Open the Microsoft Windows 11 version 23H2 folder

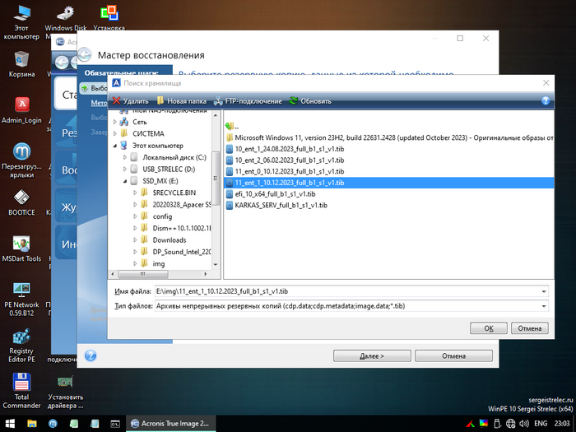[x=389, y=137]
